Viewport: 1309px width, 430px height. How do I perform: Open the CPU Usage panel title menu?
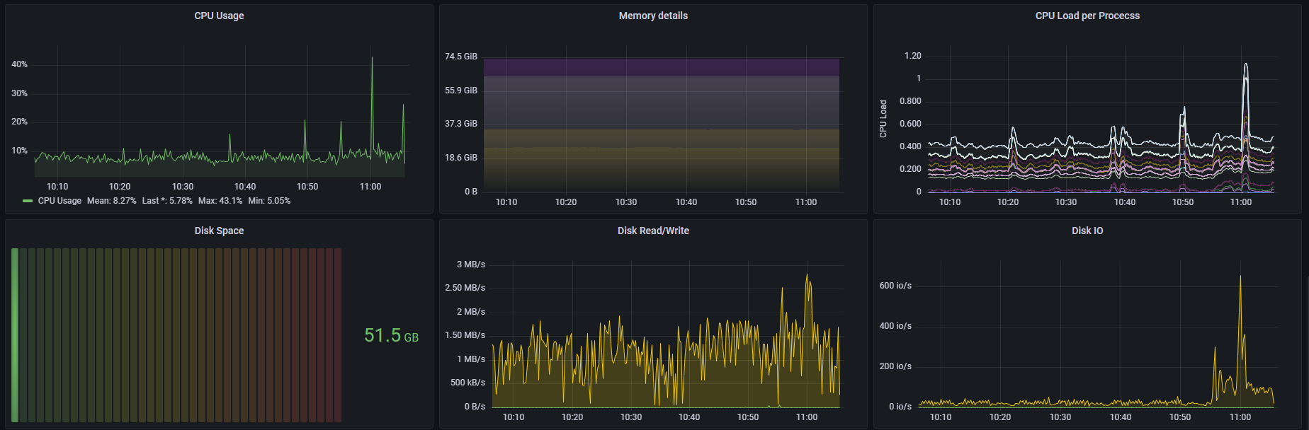coord(219,16)
